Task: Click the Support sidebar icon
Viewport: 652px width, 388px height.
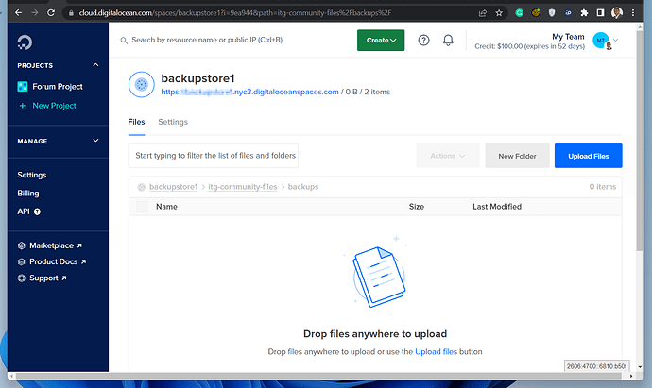Action: coord(21,278)
